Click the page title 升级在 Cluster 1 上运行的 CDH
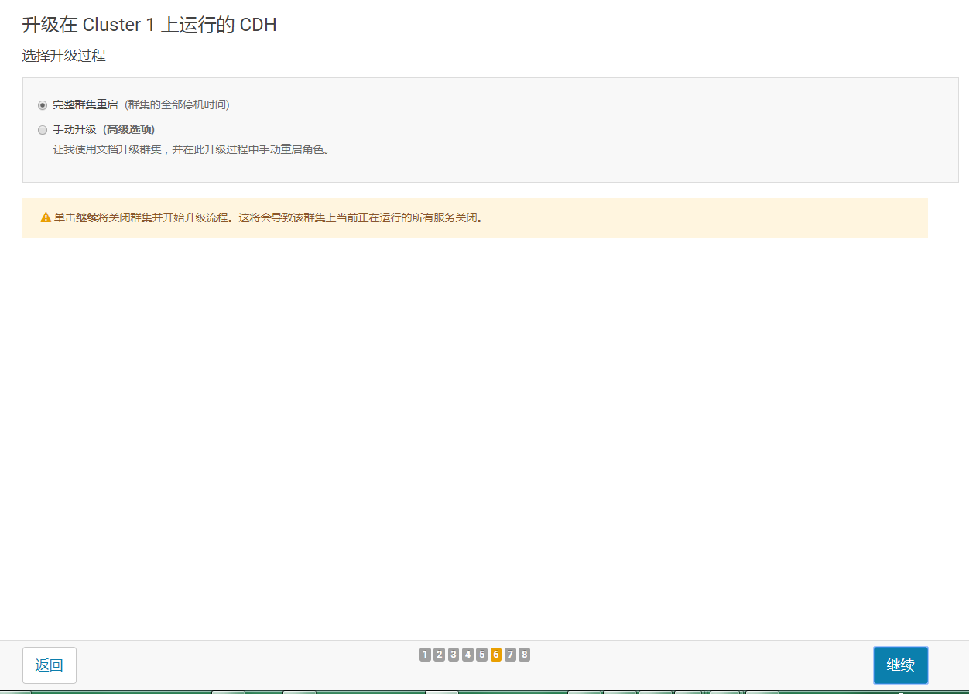Screen dimensions: 969x694 point(148,24)
